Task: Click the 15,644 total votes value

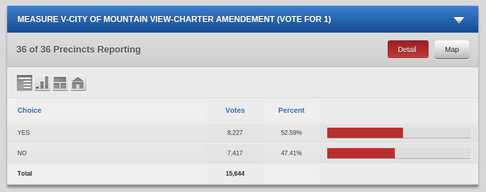Action: pyautogui.click(x=235, y=174)
